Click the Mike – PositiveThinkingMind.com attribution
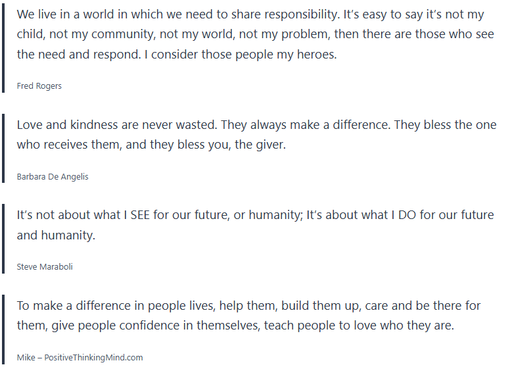This screenshot has width=529, height=367. point(80,357)
